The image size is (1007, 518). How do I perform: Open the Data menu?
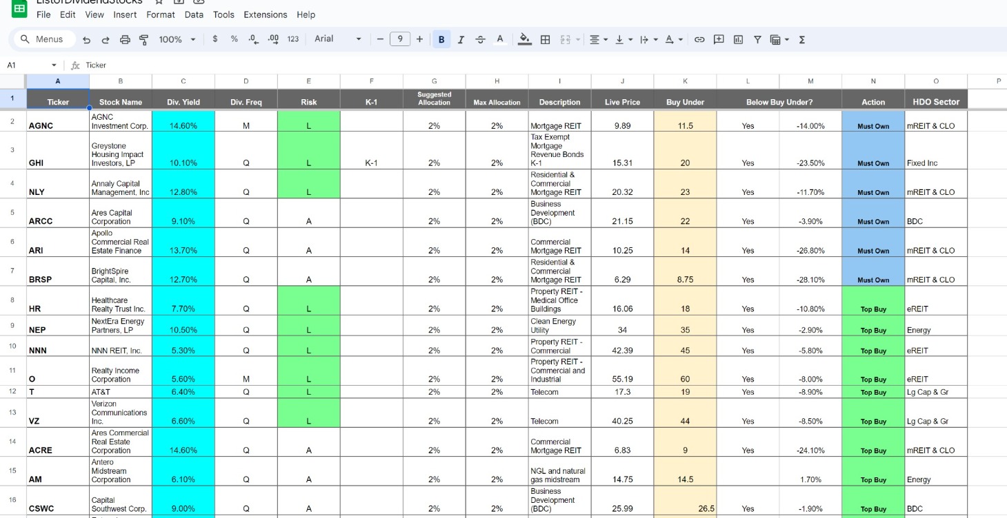(x=194, y=14)
